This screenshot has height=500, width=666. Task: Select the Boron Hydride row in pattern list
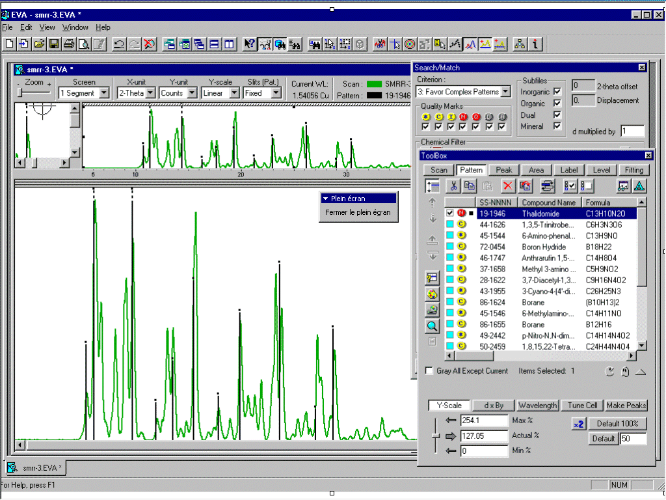tap(543, 247)
